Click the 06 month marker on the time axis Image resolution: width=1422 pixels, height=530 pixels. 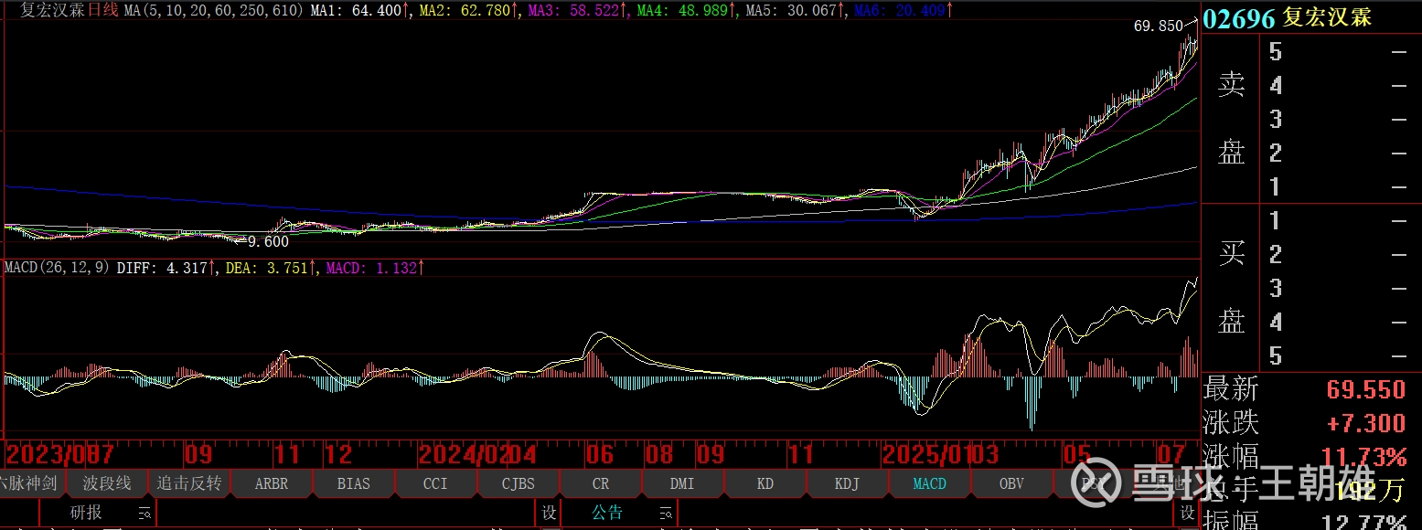pos(599,455)
